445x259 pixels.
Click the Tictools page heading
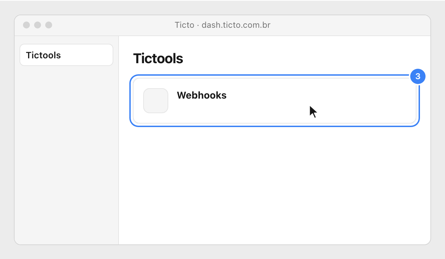pos(158,58)
